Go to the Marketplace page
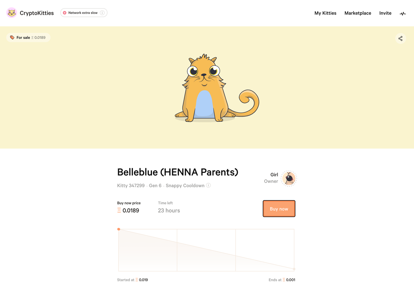The image size is (414, 292). [358, 13]
